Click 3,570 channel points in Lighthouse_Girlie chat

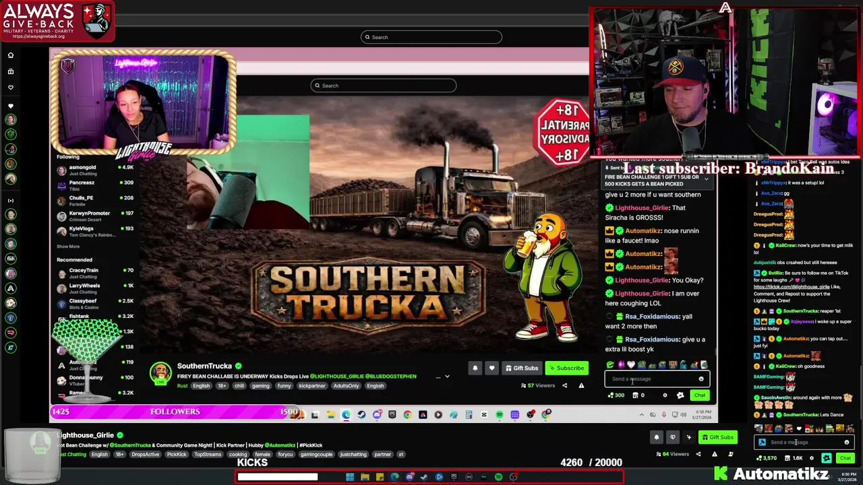[x=767, y=458]
